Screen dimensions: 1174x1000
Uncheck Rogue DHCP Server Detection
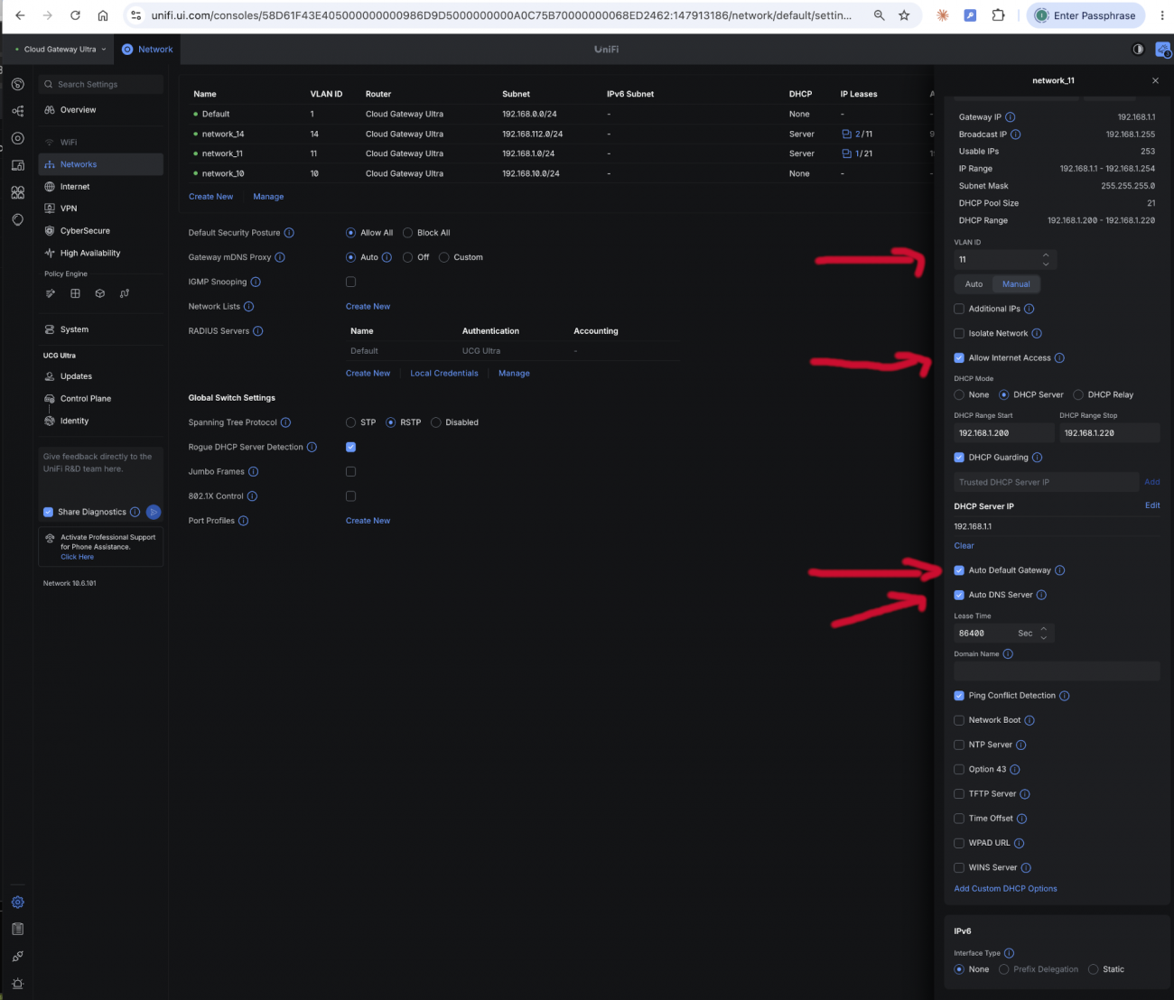point(350,447)
